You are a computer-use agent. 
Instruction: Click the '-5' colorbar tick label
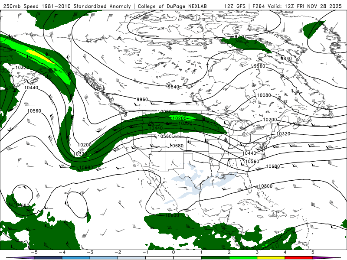[x=34, y=252]
